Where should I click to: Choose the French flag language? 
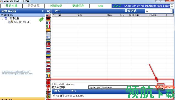point(48,23)
